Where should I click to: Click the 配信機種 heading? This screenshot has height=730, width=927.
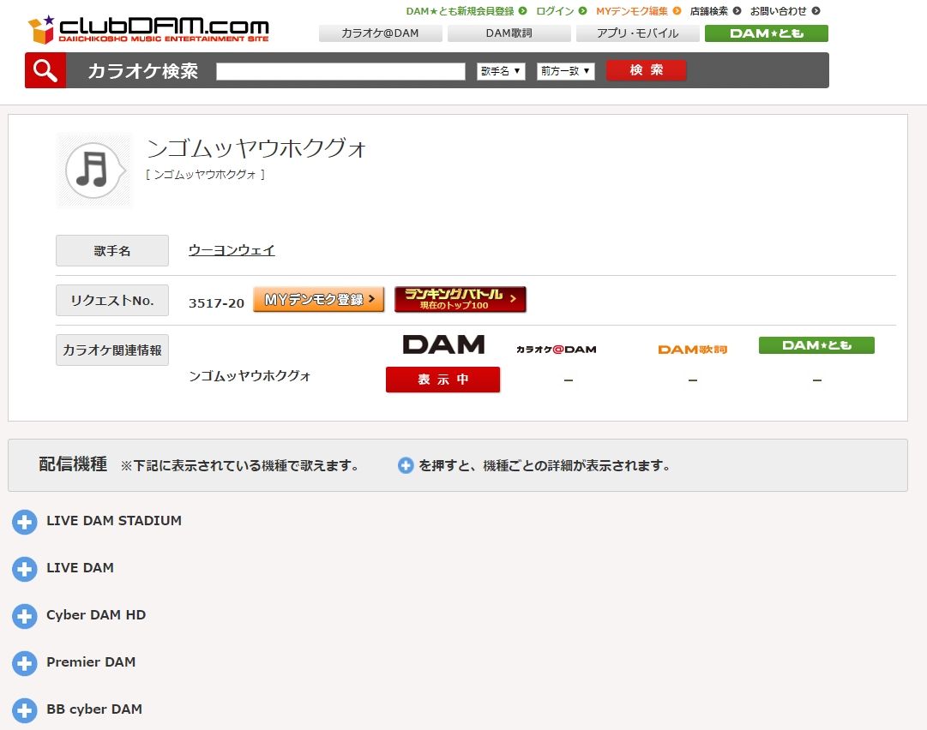[73, 464]
